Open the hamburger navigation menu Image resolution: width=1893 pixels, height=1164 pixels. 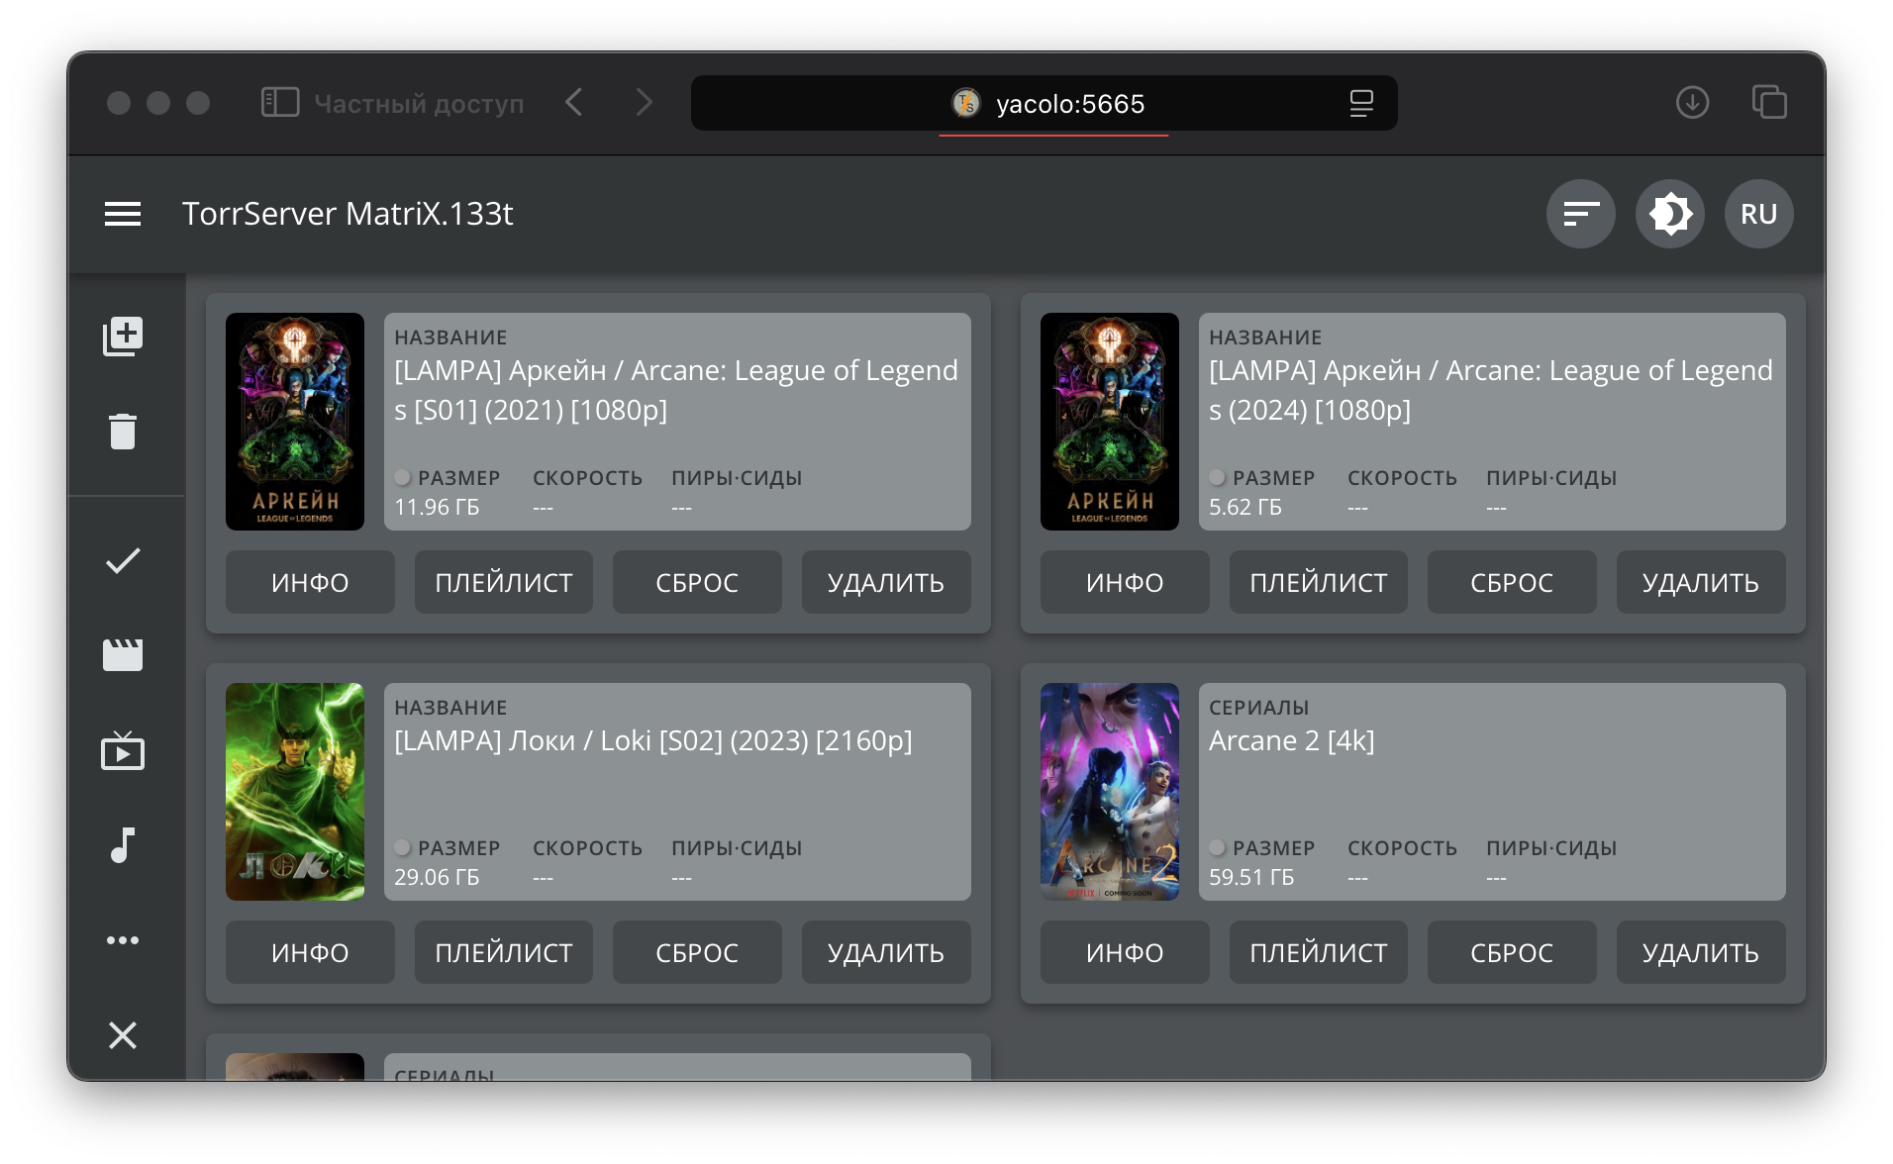click(x=123, y=214)
